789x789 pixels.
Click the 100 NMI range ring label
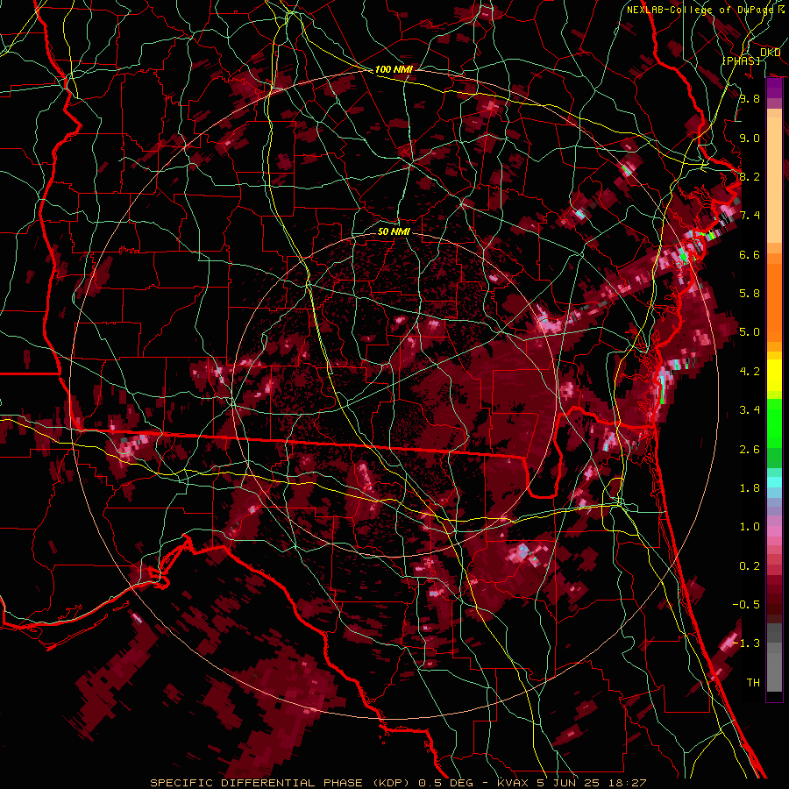(x=394, y=69)
